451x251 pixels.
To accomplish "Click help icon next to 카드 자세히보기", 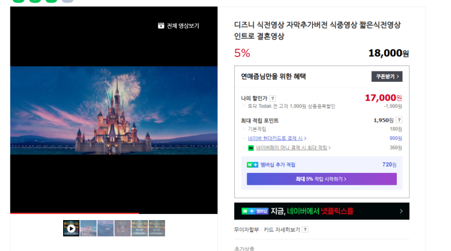I will (x=305, y=229).
